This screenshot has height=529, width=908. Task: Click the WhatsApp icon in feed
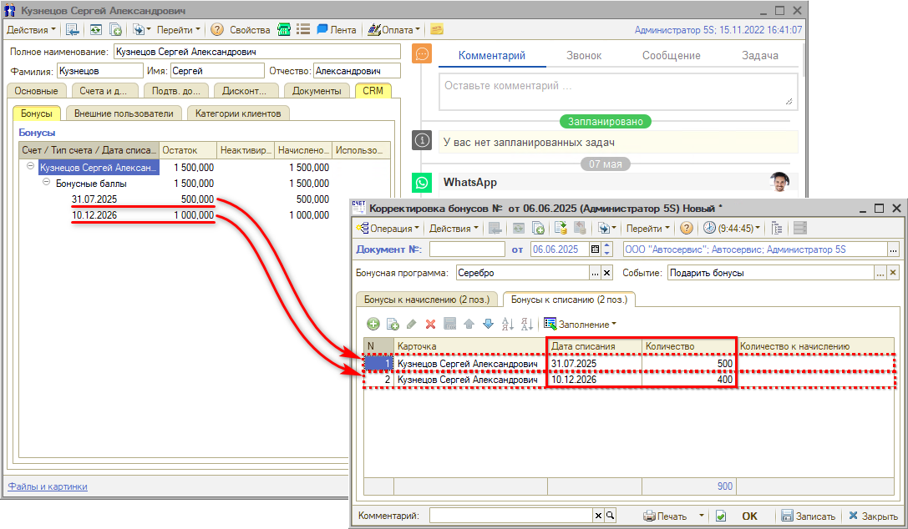(x=423, y=183)
